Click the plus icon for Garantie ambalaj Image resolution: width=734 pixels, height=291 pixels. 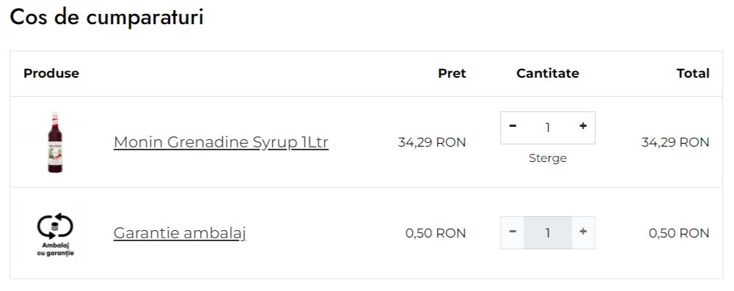583,232
